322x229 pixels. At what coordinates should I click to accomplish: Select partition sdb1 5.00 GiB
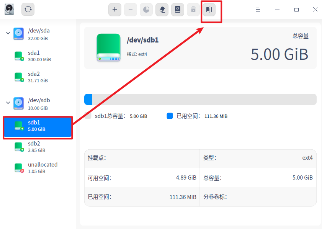click(38, 128)
